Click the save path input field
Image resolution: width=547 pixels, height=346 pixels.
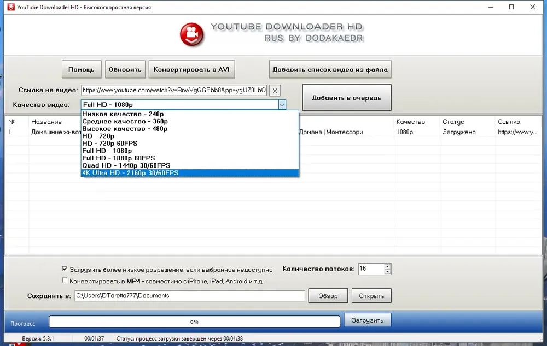pyautogui.click(x=190, y=296)
